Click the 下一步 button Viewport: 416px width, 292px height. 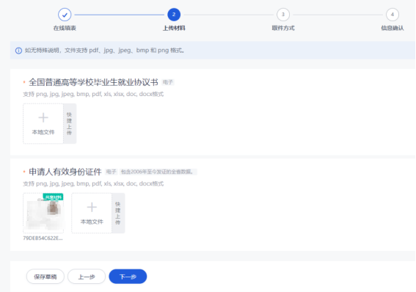pos(128,277)
